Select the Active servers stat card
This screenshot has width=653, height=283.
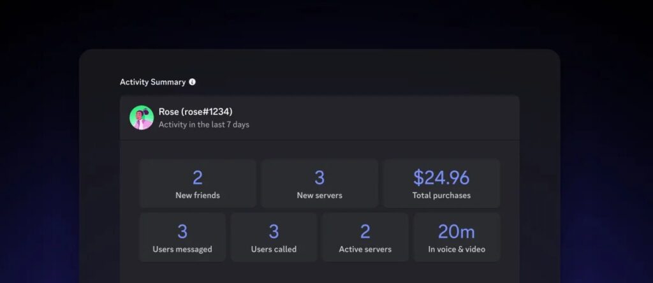click(365, 237)
